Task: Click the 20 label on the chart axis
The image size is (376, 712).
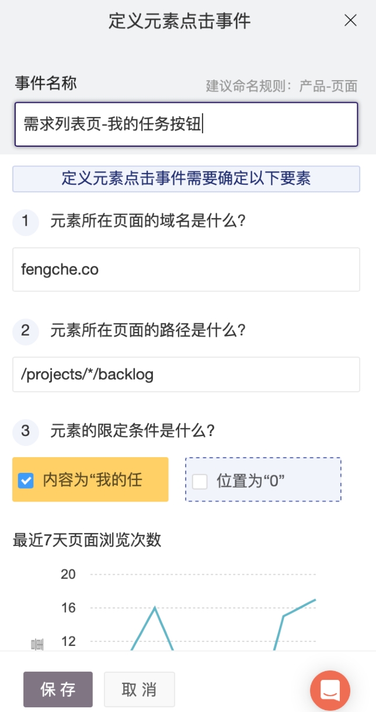Action: [x=68, y=574]
